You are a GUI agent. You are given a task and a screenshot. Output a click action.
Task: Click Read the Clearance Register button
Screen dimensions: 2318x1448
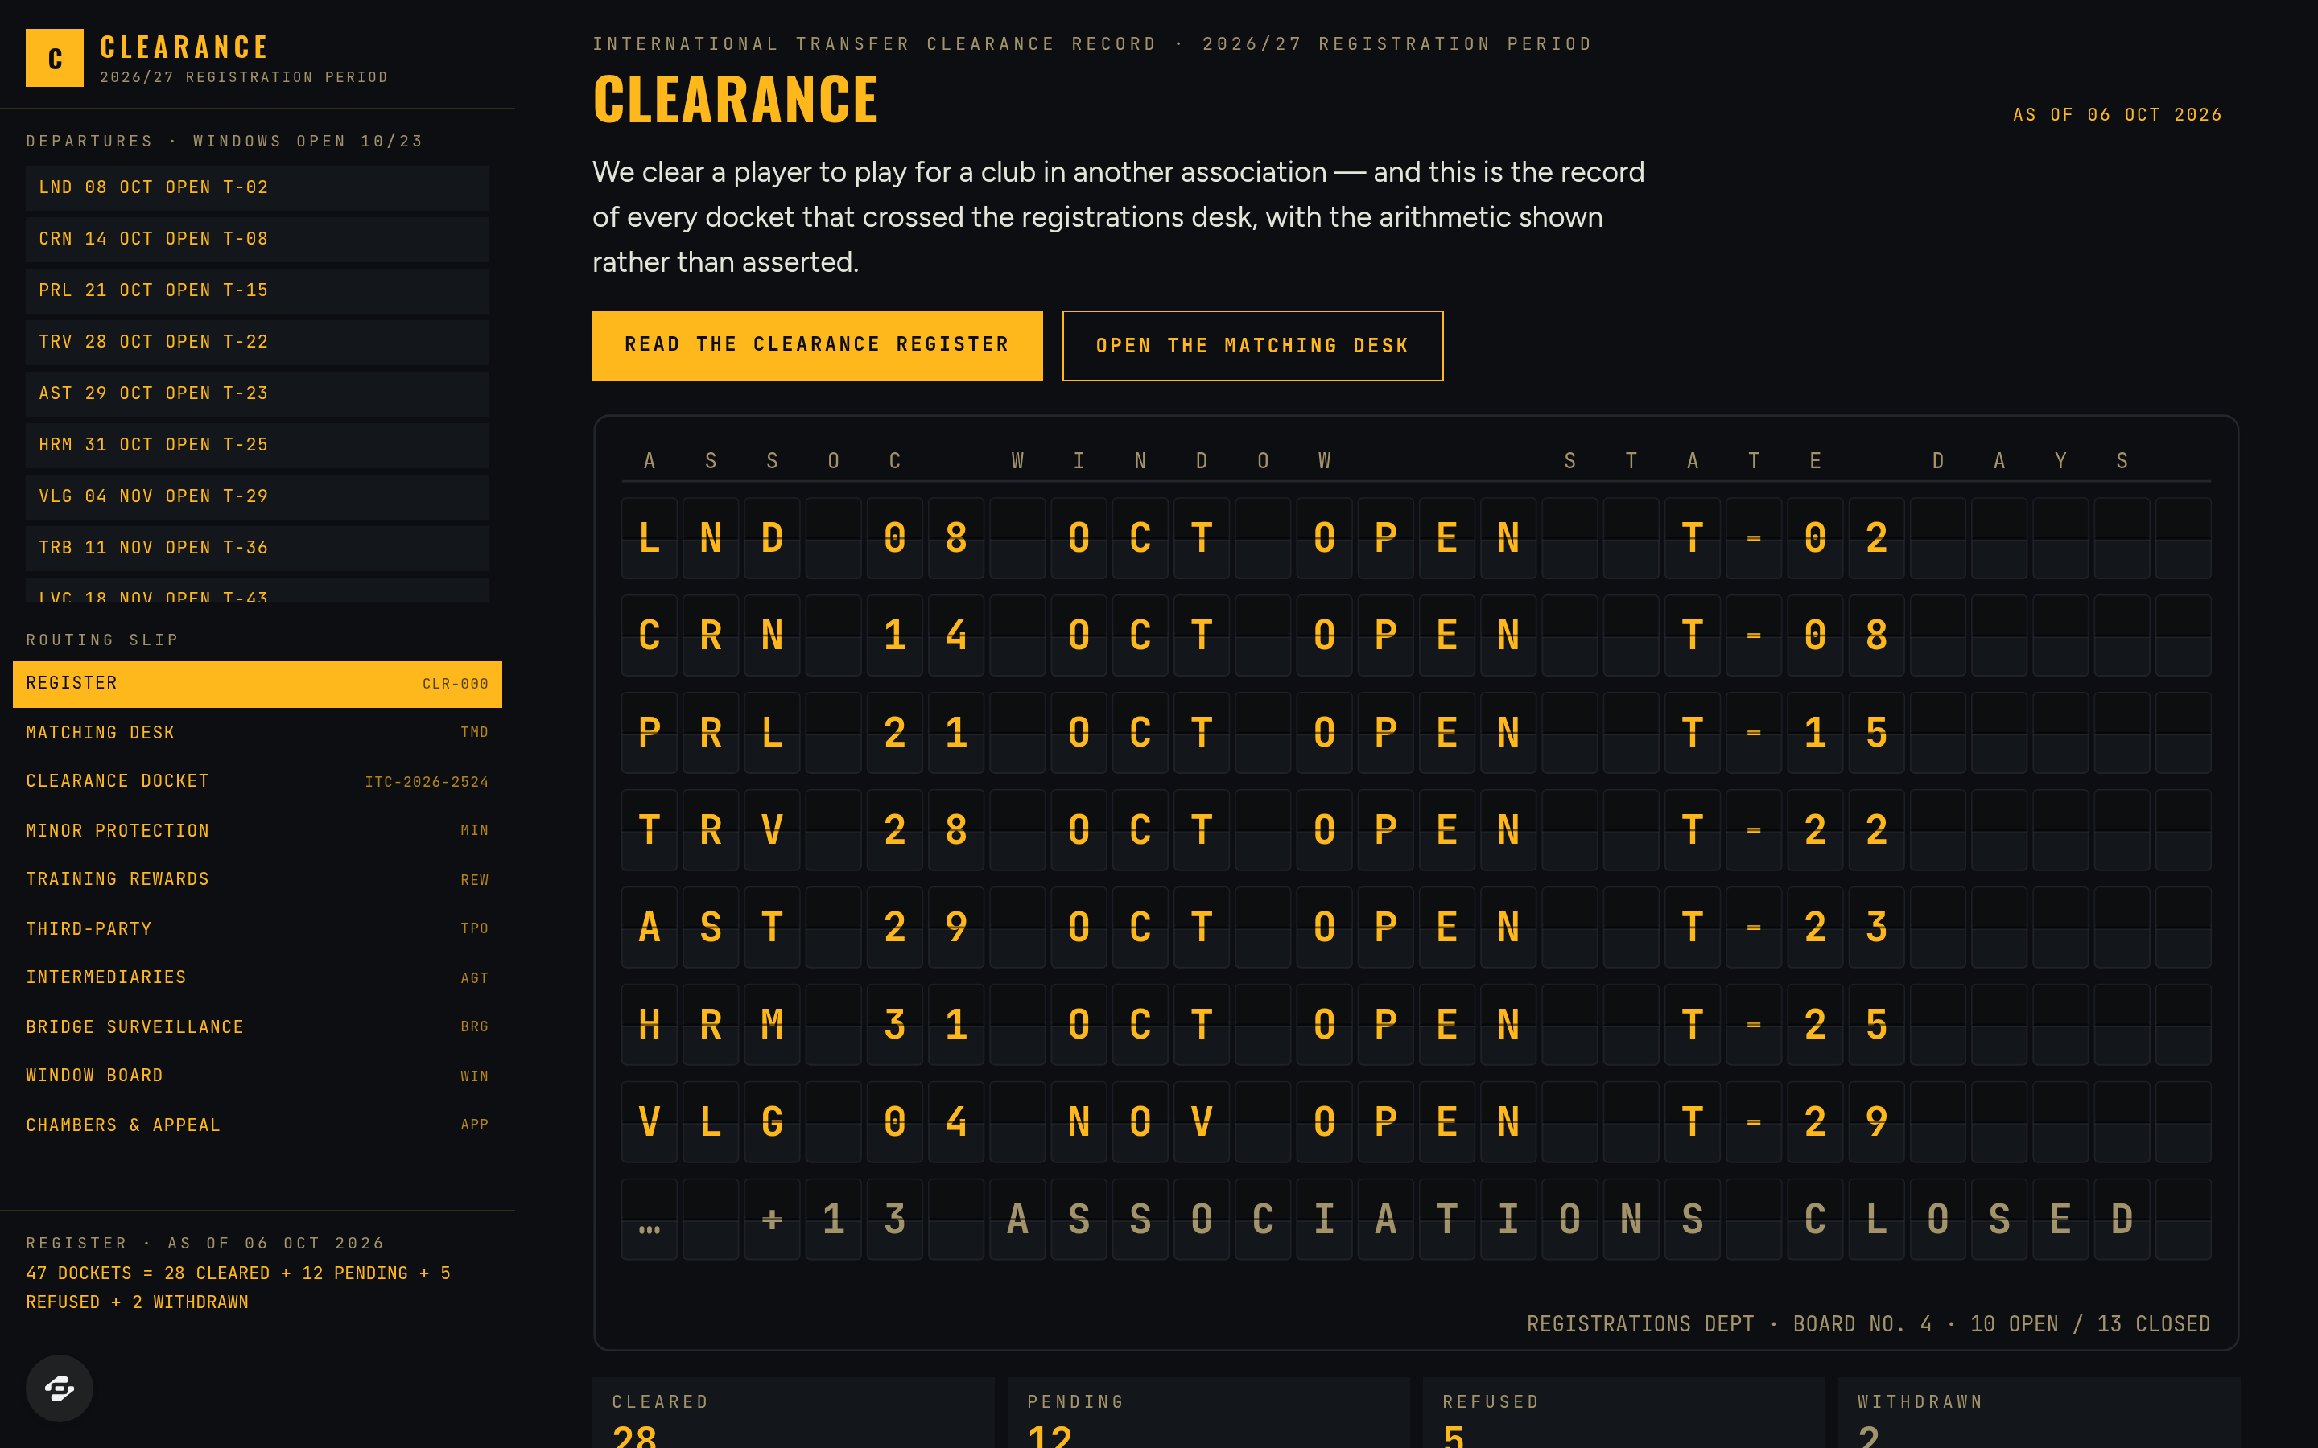coord(817,345)
